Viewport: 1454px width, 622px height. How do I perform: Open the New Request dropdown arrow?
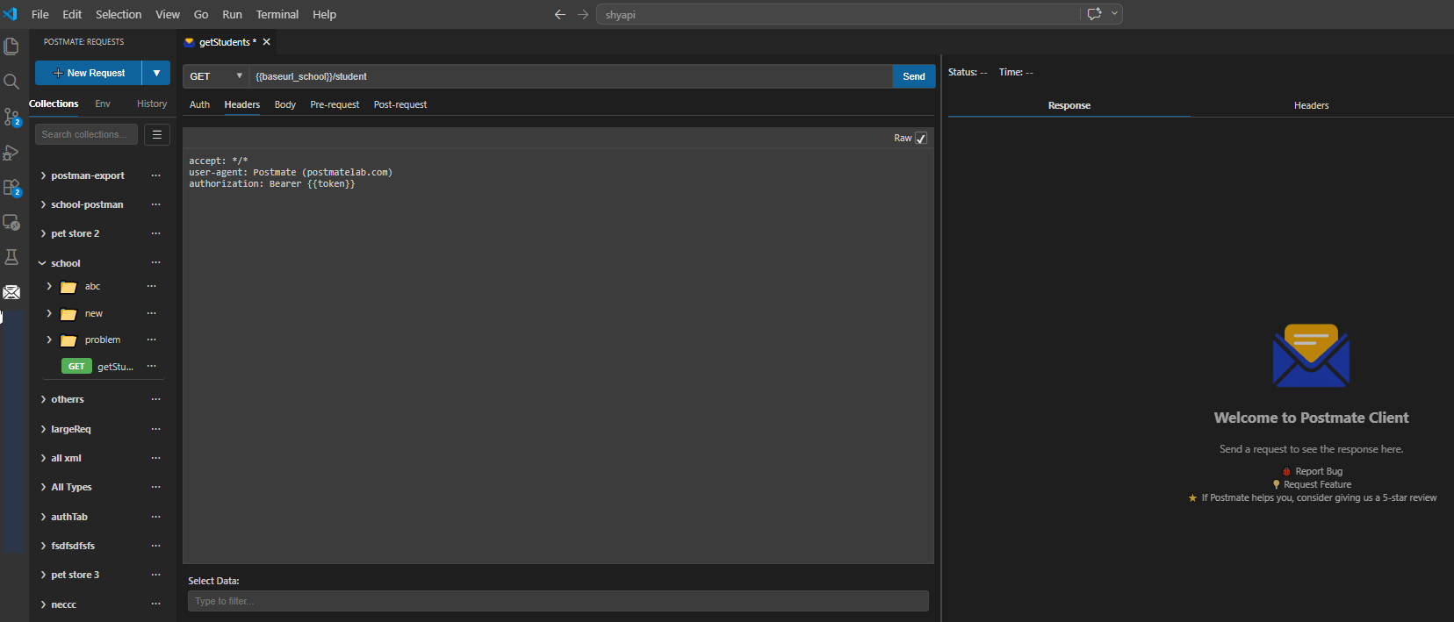tap(156, 73)
